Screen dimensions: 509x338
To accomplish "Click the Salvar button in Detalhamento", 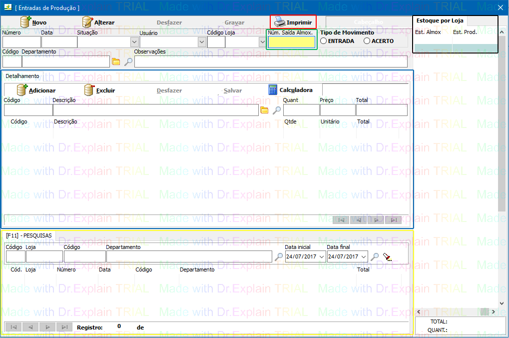I will 232,90.
